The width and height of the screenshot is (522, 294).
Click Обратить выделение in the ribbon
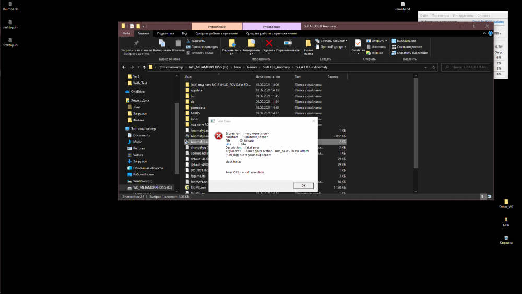tap(410, 53)
